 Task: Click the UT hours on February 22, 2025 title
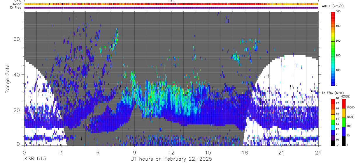pos(171,159)
